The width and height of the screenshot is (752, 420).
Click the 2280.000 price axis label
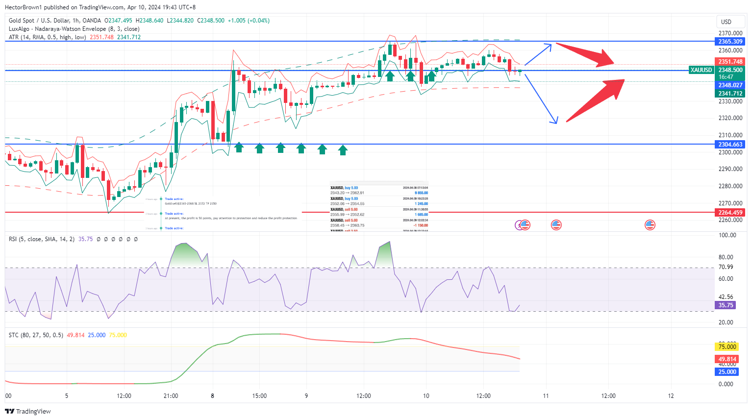(x=730, y=186)
